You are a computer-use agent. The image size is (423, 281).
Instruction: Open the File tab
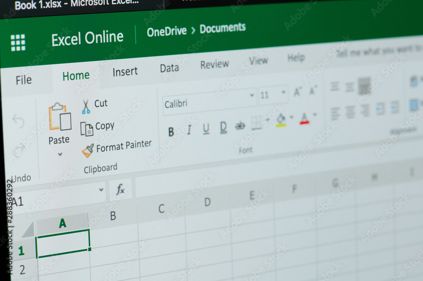[x=24, y=80]
